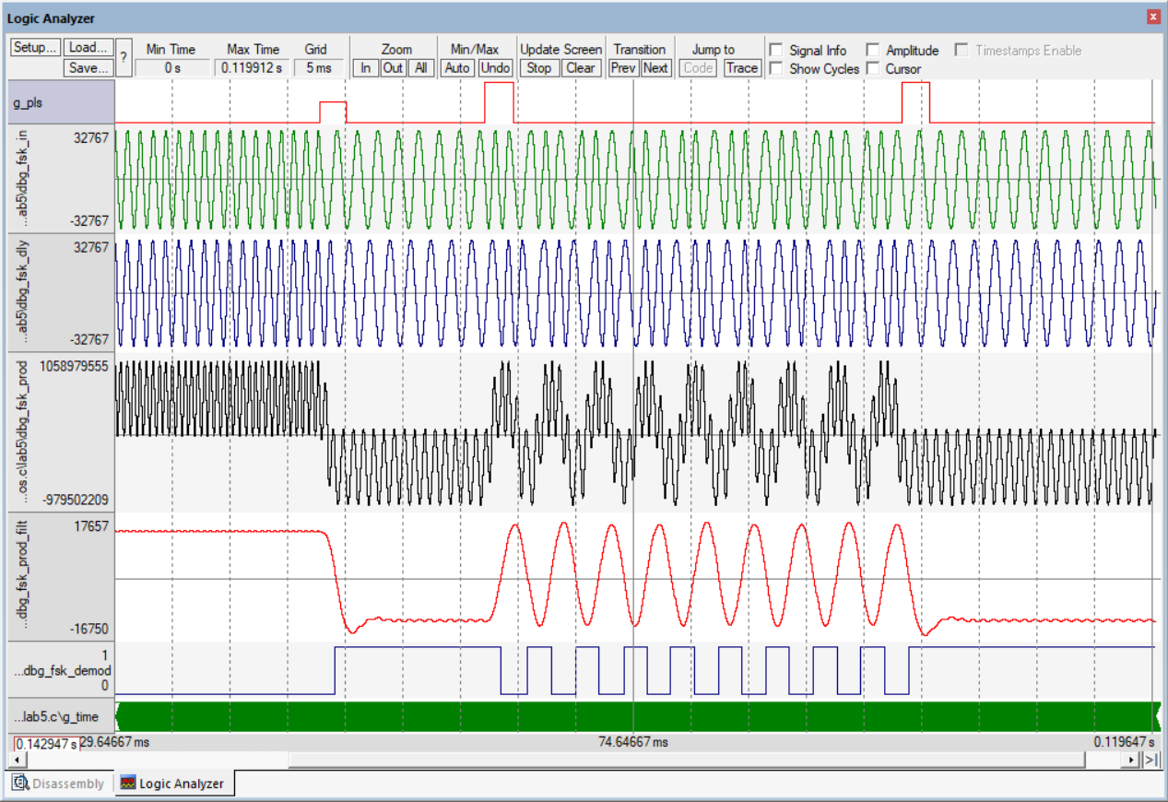Image resolution: width=1168 pixels, height=802 pixels.
Task: Click the Save... button
Action: coord(88,67)
